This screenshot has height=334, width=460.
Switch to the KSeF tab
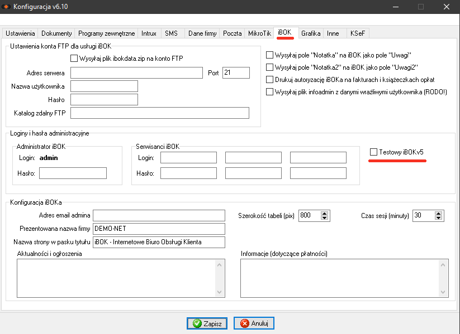(x=358, y=33)
